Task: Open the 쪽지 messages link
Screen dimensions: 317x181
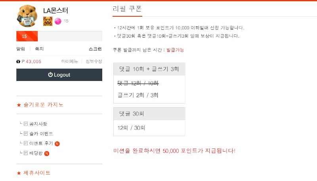Action: 39,49
